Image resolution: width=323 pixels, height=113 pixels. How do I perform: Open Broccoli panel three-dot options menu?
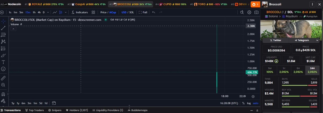coord(312,4)
